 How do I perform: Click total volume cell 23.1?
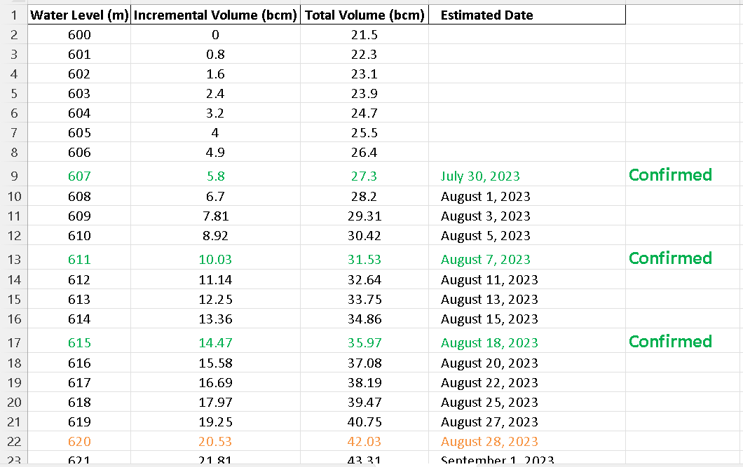point(364,74)
